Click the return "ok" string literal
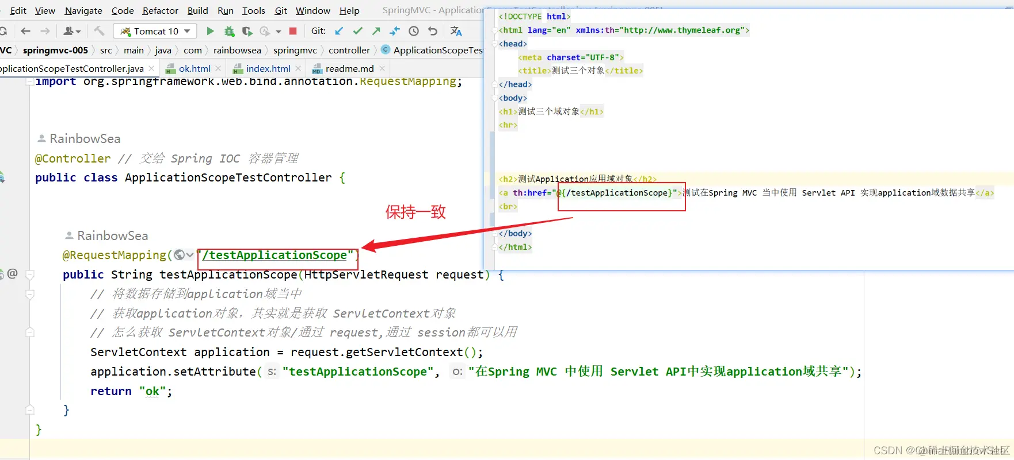This screenshot has height=460, width=1014. 152,391
